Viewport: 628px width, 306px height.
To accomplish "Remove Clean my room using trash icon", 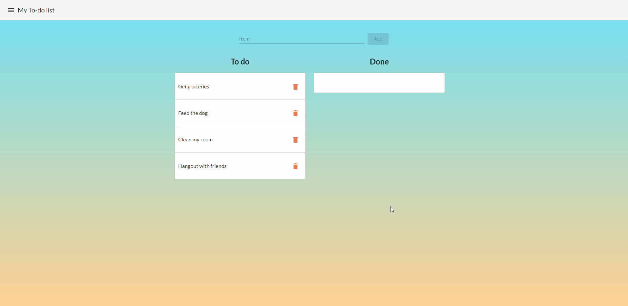I will (x=295, y=140).
